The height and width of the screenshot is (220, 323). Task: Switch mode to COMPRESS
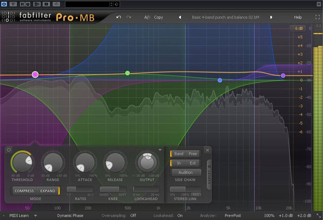[24, 191]
